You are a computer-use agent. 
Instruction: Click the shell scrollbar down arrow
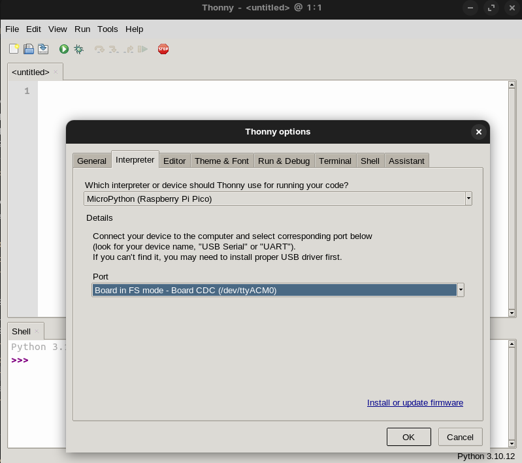pyautogui.click(x=512, y=443)
